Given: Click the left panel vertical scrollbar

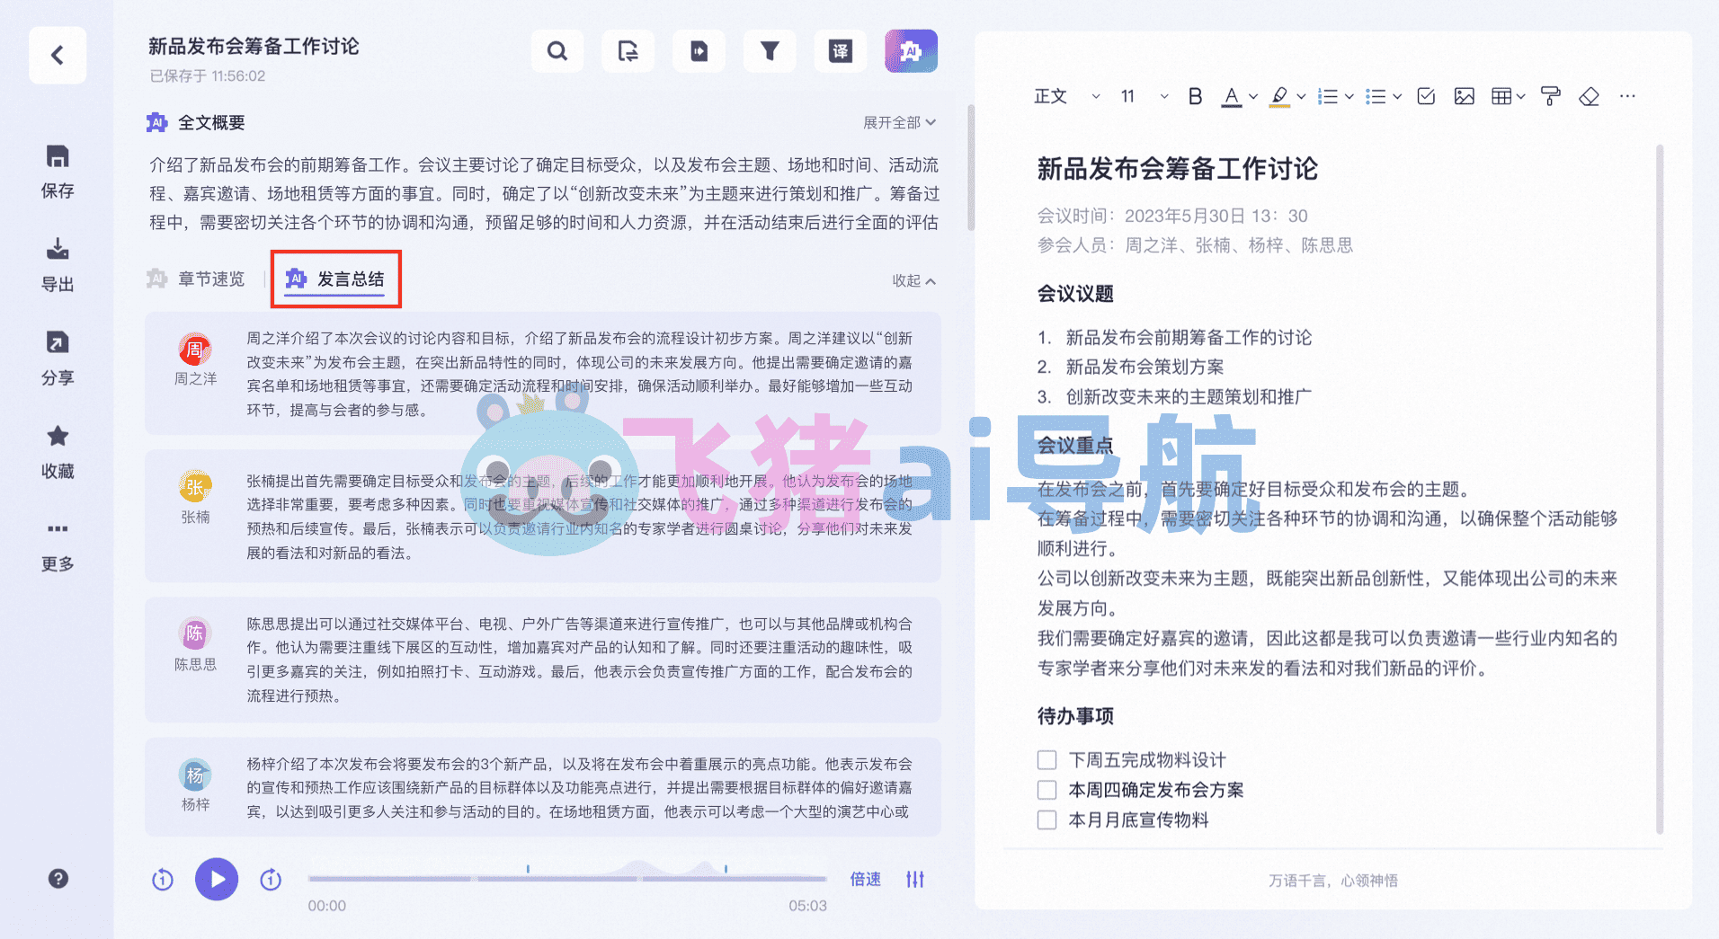Looking at the screenshot, I should click(971, 167).
